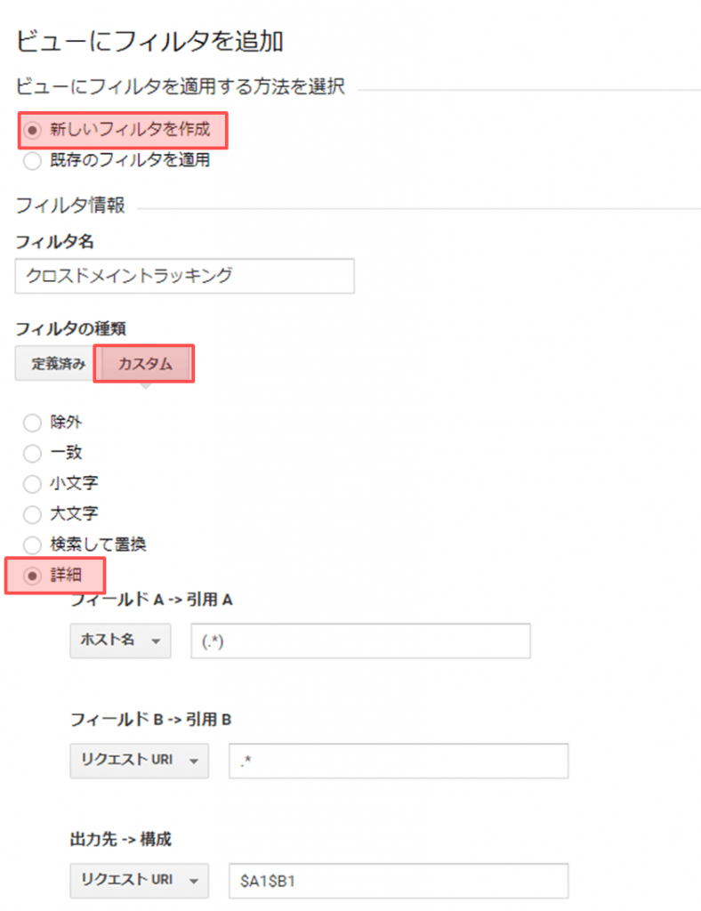Select the 詳細 radio button
This screenshot has width=701, height=911.
[33, 576]
